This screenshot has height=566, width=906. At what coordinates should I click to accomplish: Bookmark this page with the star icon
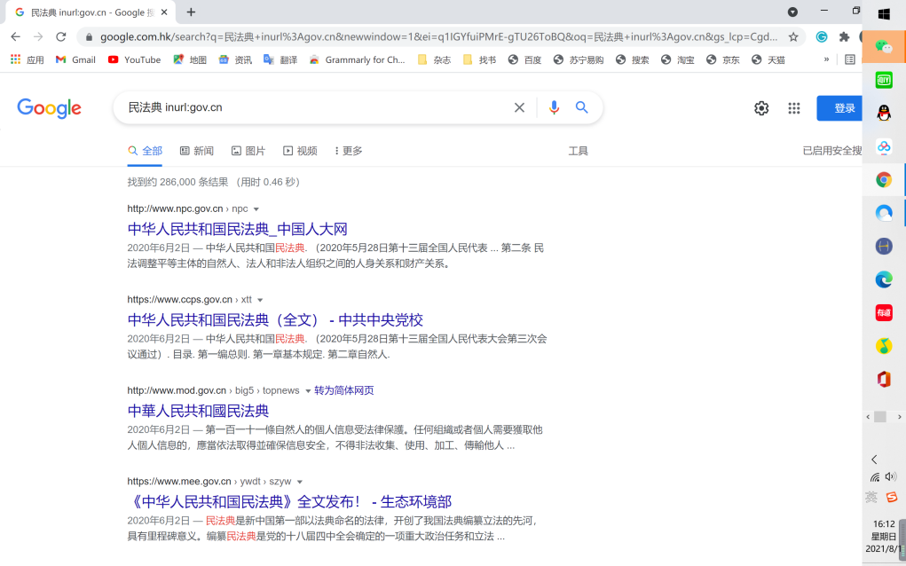coord(793,37)
